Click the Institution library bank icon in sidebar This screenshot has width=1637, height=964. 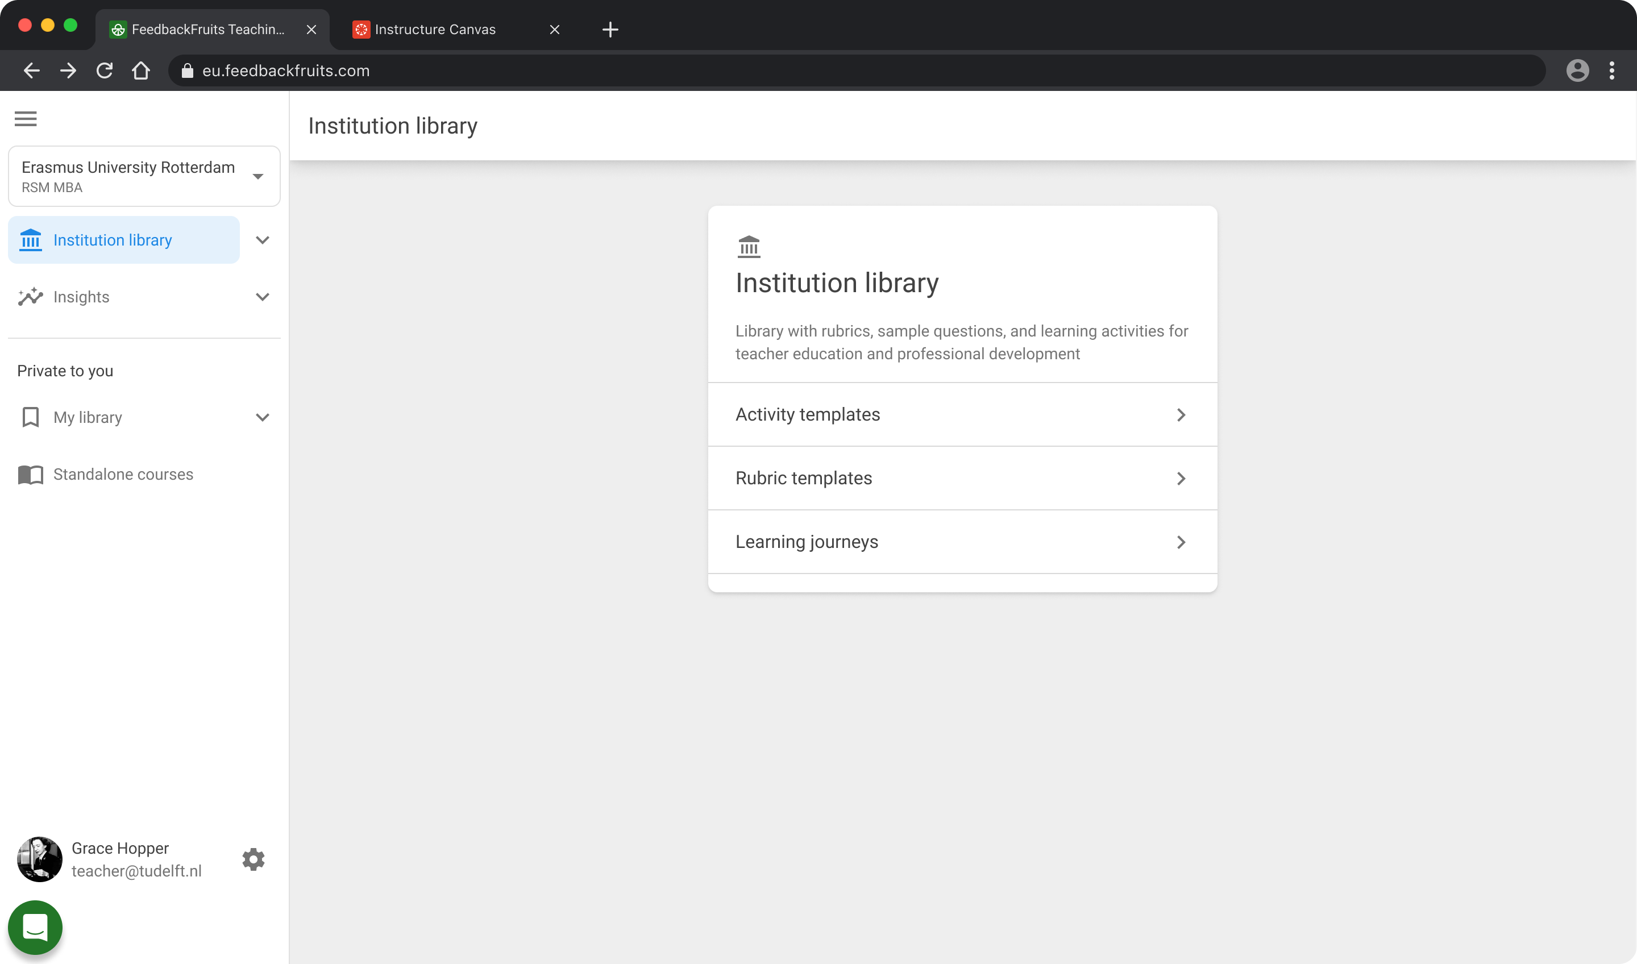click(31, 240)
